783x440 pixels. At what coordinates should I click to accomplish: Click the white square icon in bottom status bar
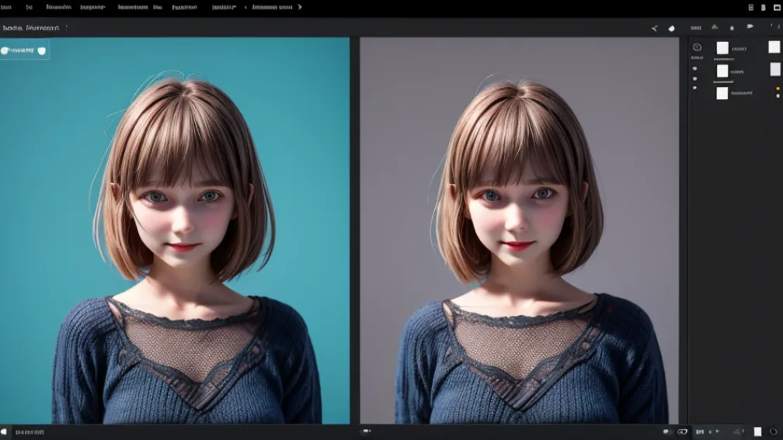[757, 431]
